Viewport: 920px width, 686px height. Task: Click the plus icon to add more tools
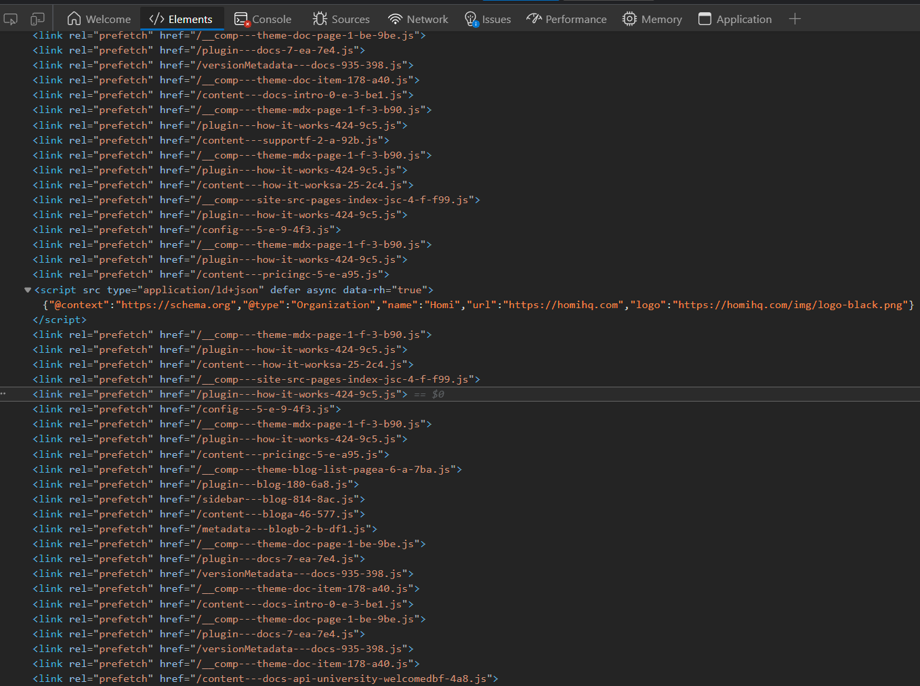794,19
